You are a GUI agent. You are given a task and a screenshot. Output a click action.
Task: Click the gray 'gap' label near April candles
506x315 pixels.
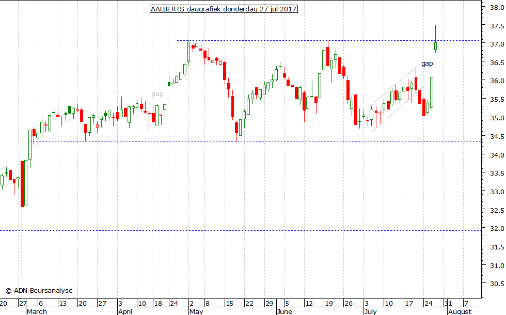[157, 94]
